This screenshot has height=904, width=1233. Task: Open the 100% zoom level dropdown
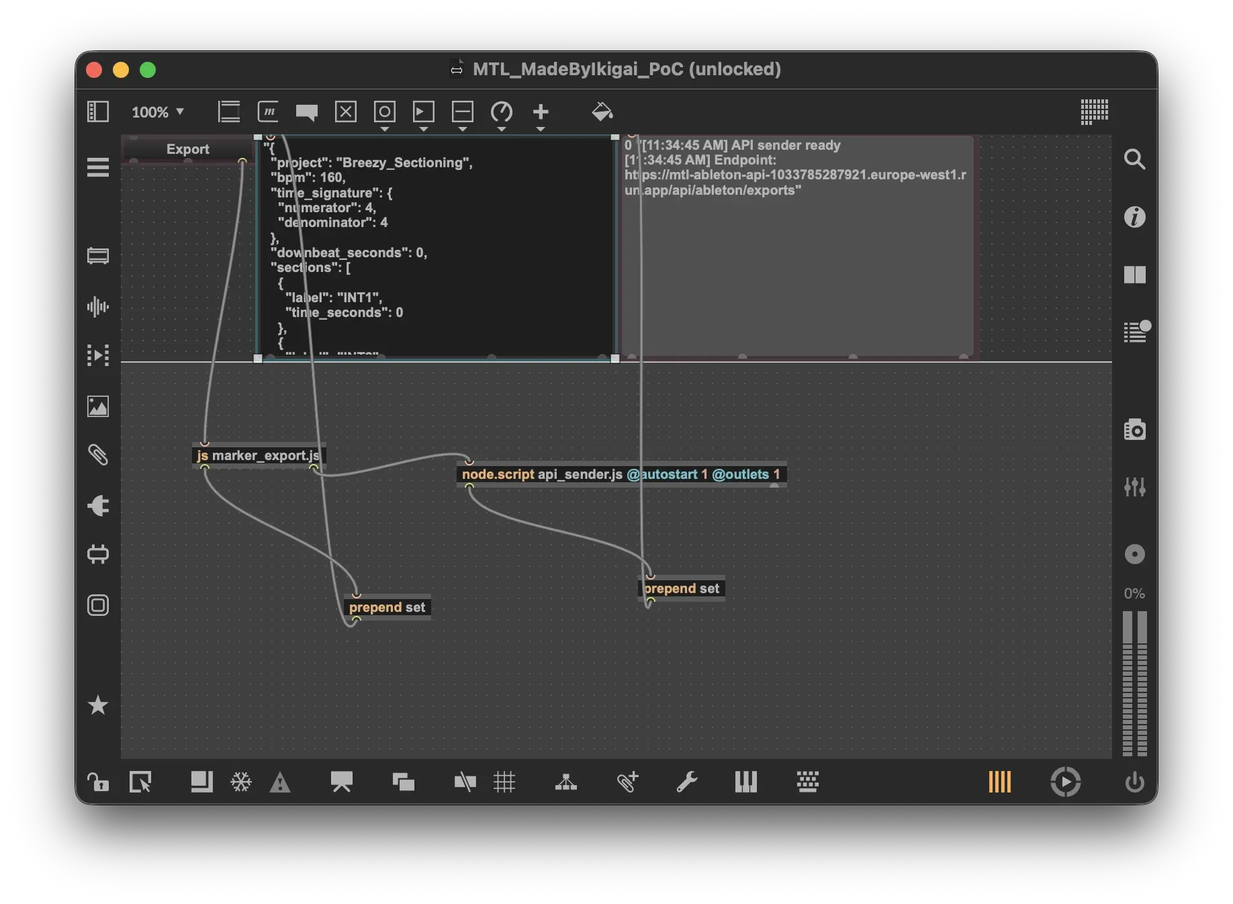point(158,112)
